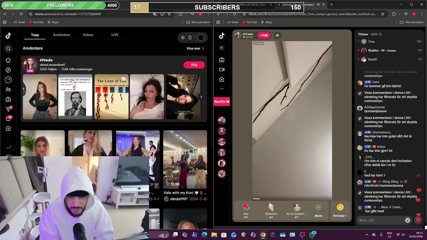Go to Home in left TikTok sidebar
The image size is (427, 240).
tap(8, 60)
